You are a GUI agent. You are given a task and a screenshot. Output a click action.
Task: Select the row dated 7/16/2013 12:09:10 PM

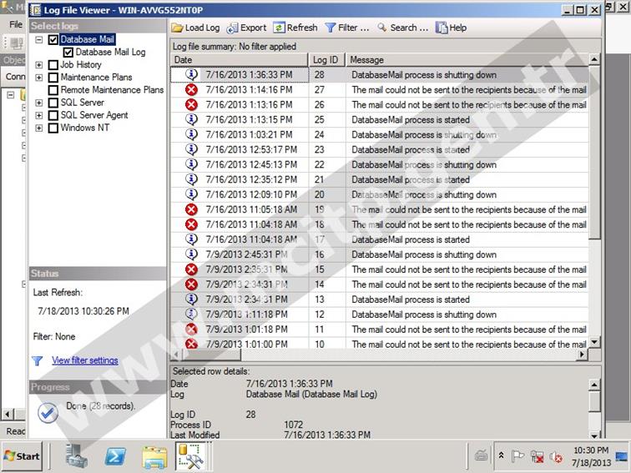[x=380, y=194]
